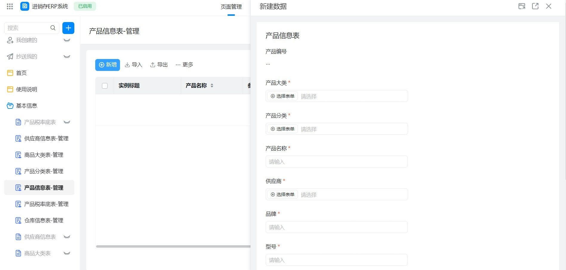Click the search magnifier icon
This screenshot has height=270, width=566.
(x=53, y=28)
